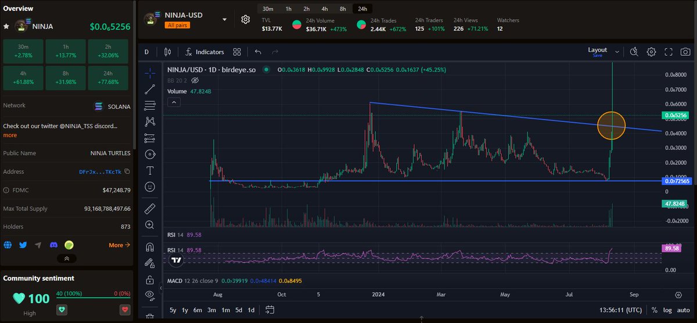Lock all drawing tools
The width and height of the screenshot is (697, 323).
pyautogui.click(x=150, y=279)
